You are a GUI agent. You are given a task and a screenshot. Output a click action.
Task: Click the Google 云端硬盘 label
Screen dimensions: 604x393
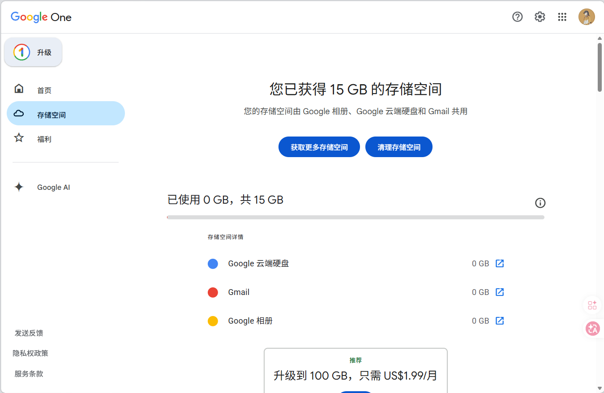pos(258,264)
